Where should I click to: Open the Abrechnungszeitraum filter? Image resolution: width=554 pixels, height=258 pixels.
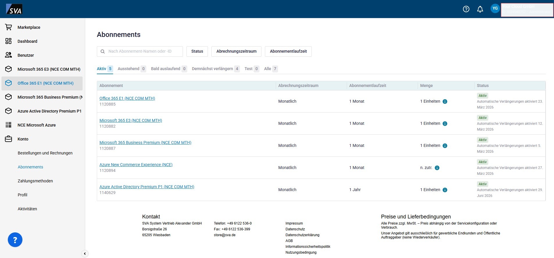[236, 51]
